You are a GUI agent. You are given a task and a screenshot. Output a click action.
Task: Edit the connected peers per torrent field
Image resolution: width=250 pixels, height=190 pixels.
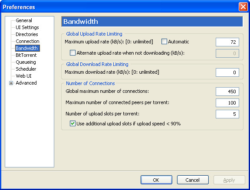tap(227, 103)
